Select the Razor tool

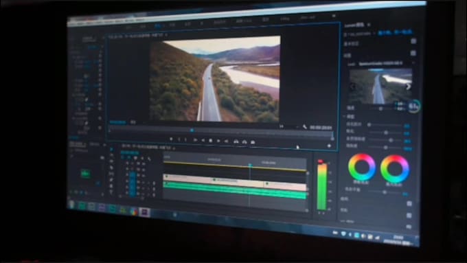coord(112,168)
